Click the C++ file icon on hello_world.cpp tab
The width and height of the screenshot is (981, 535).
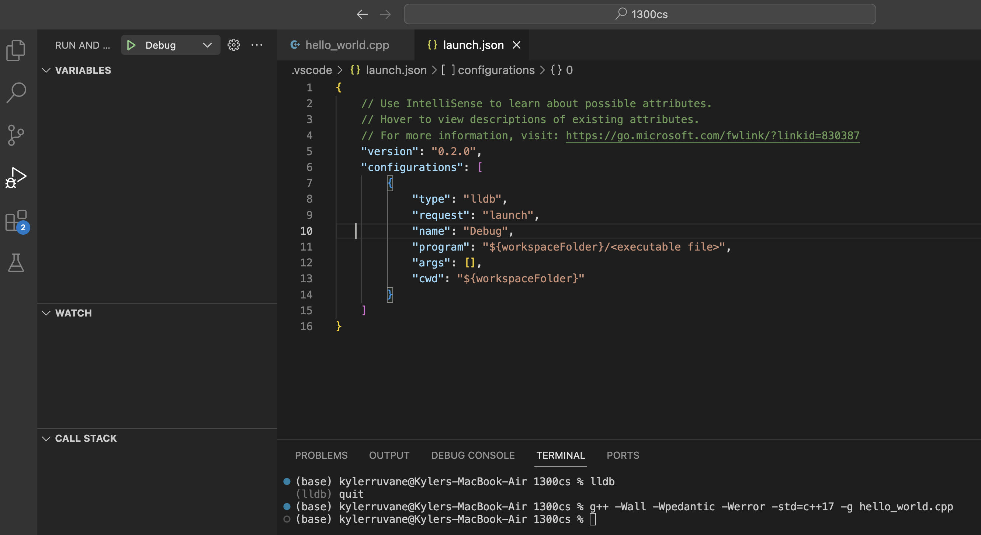coord(295,45)
